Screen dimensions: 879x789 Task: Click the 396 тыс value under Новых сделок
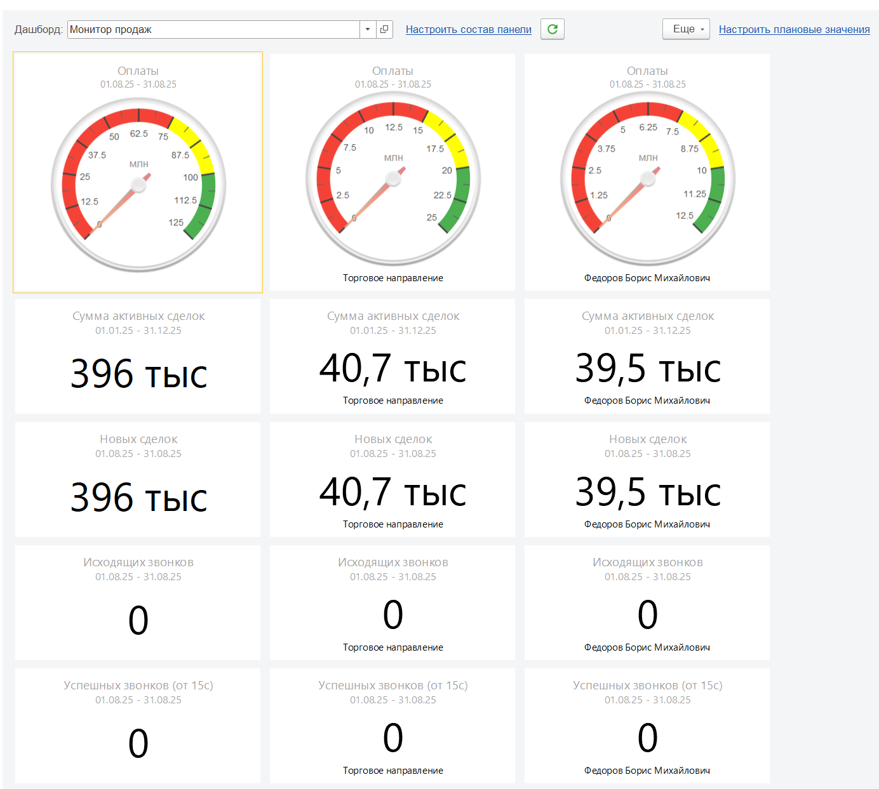[138, 497]
